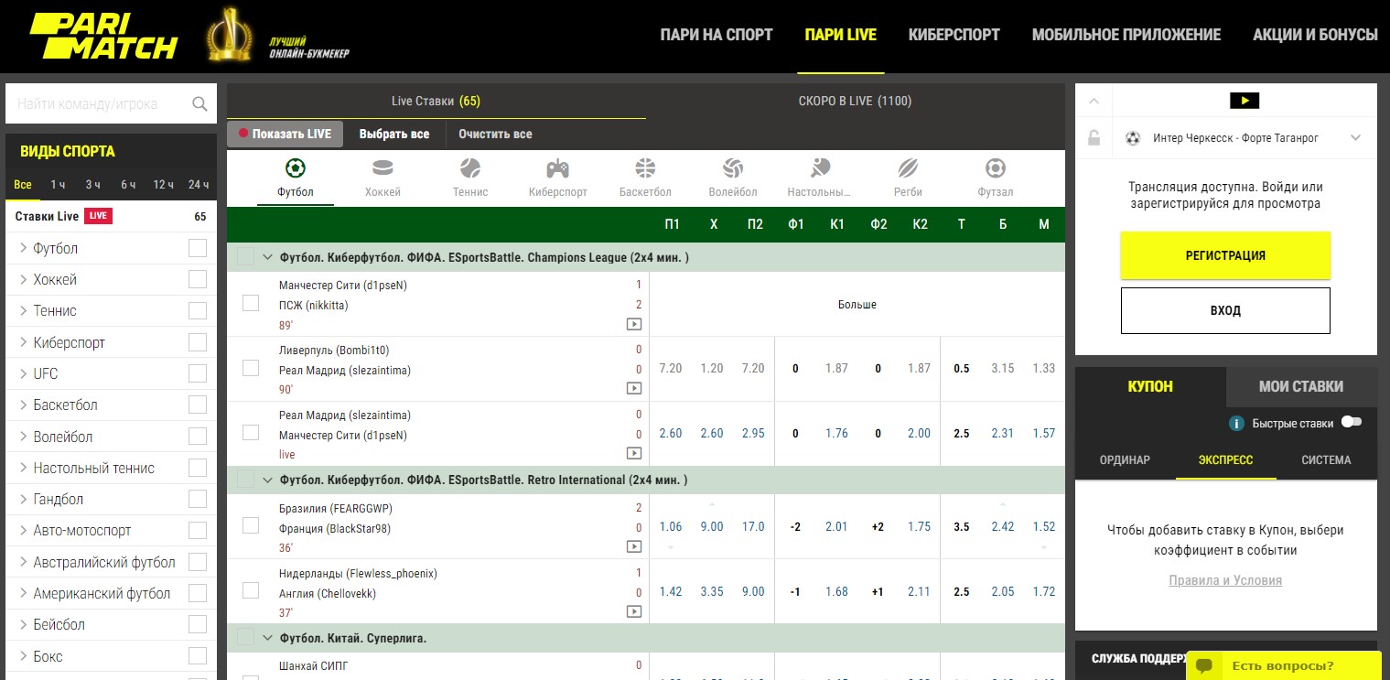Click the ВХОД button
Screen dimensions: 1390x680
(x=1225, y=310)
